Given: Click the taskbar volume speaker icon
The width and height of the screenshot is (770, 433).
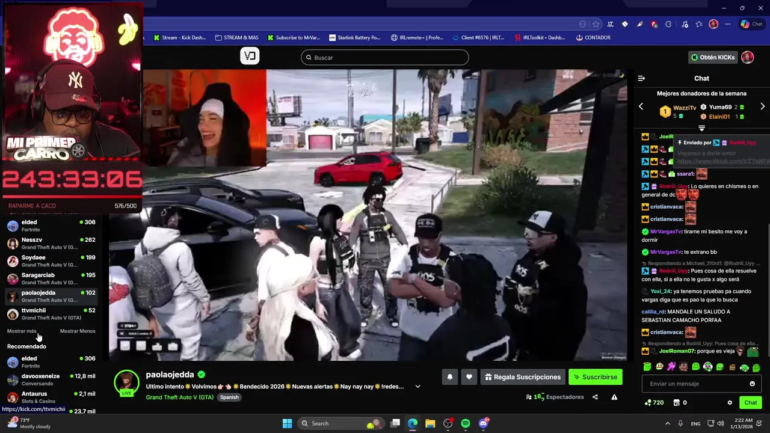Looking at the screenshot, I should (x=721, y=423).
